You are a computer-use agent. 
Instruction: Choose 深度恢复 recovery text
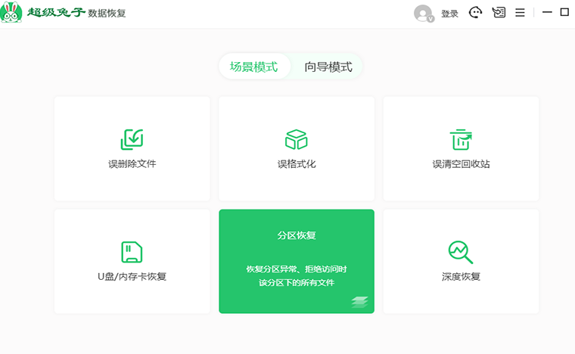[x=461, y=276]
